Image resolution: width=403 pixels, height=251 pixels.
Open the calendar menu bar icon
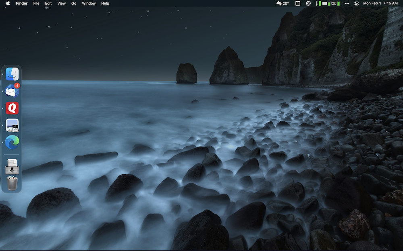point(298,3)
